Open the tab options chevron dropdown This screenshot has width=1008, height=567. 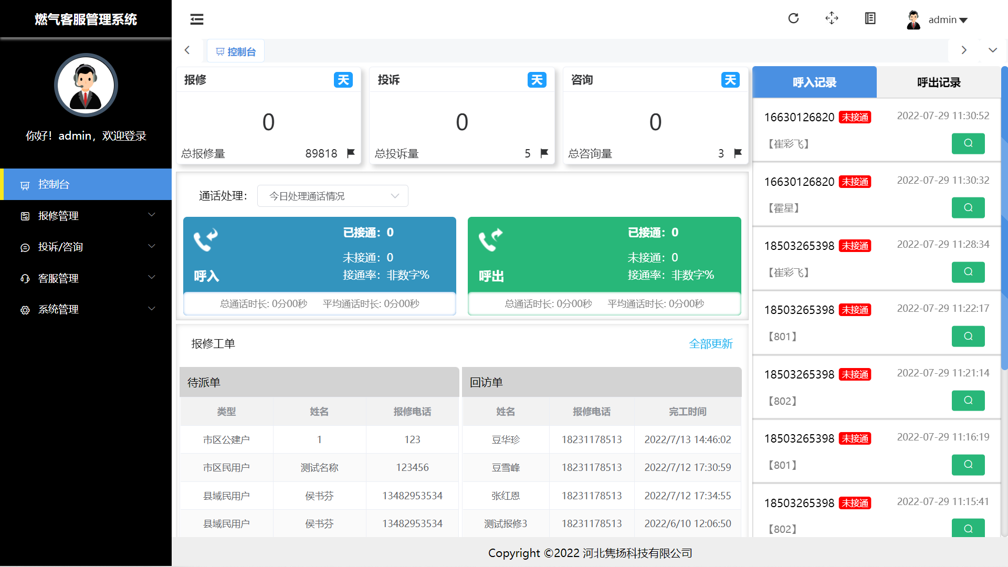(993, 50)
